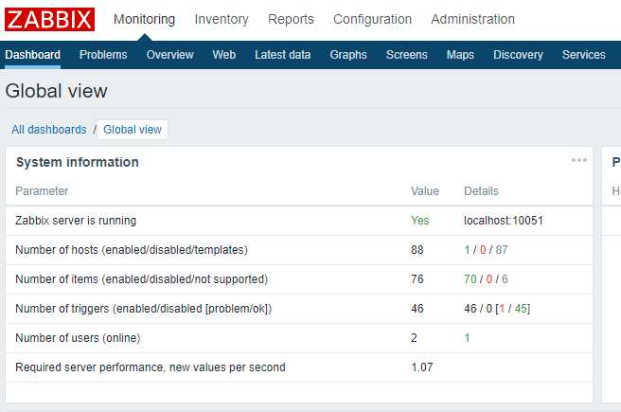Navigate to Latest data
Image resolution: width=621 pixels, height=412 pixels.
282,55
